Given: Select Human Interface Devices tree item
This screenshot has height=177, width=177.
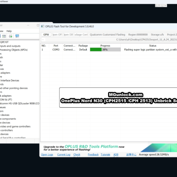Looking at the screenshot, I should (x=10, y=80).
